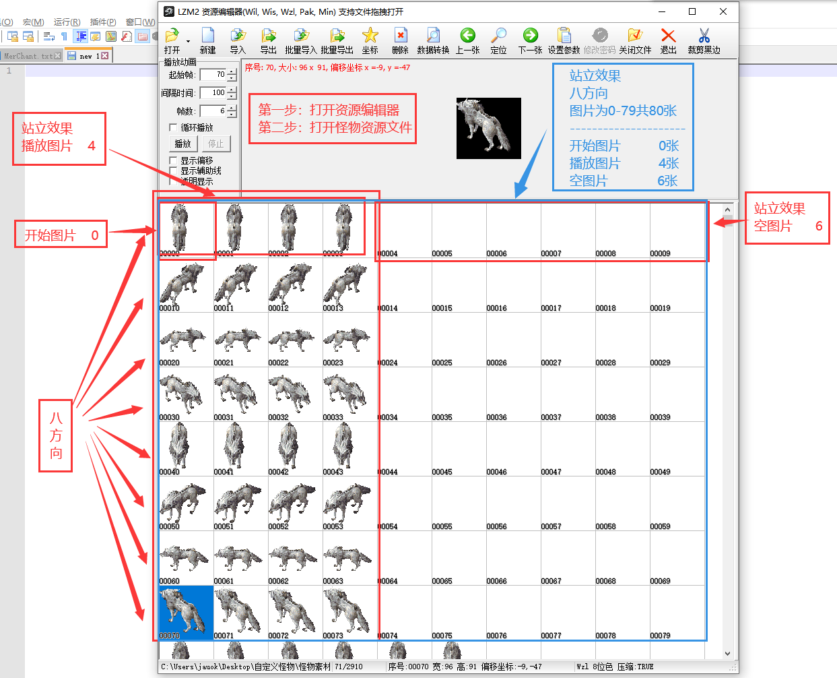This screenshot has width=837, height=678.
Task: Open 设置参数 settings icon
Action: [x=564, y=36]
